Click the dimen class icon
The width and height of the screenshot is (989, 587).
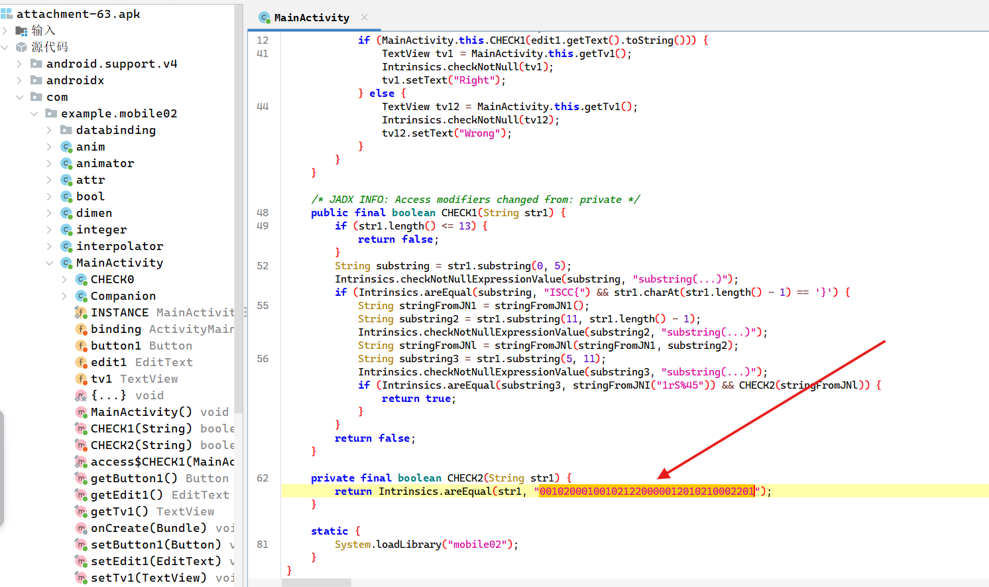tap(66, 213)
